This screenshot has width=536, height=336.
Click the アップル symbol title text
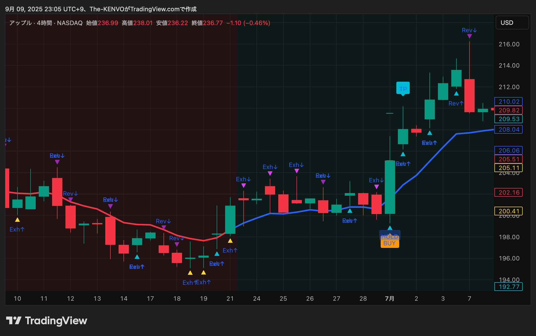tap(21, 23)
